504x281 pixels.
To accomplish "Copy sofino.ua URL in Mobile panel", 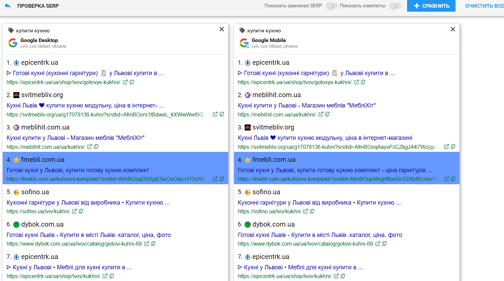I will [x=312, y=211].
